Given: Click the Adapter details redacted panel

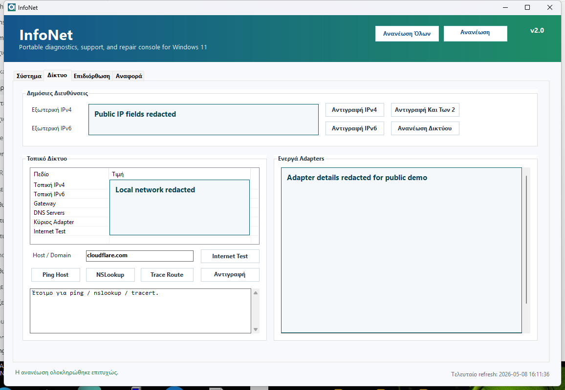Looking at the screenshot, I should (x=401, y=250).
